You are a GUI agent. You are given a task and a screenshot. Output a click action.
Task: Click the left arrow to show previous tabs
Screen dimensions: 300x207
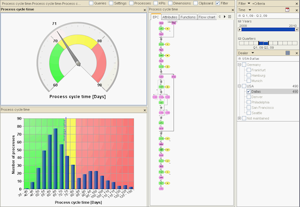pos(219,17)
